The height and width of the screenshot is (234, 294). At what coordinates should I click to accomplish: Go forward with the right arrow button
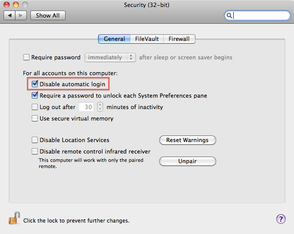(x=21, y=15)
